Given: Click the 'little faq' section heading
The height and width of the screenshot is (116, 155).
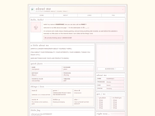Looking at the screenshot, I should (x=35, y=110).
